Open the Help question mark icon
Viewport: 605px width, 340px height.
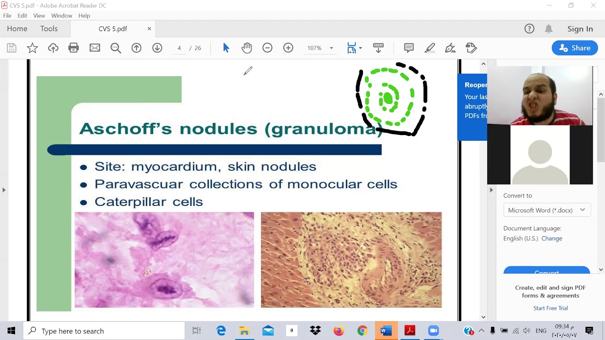529,29
